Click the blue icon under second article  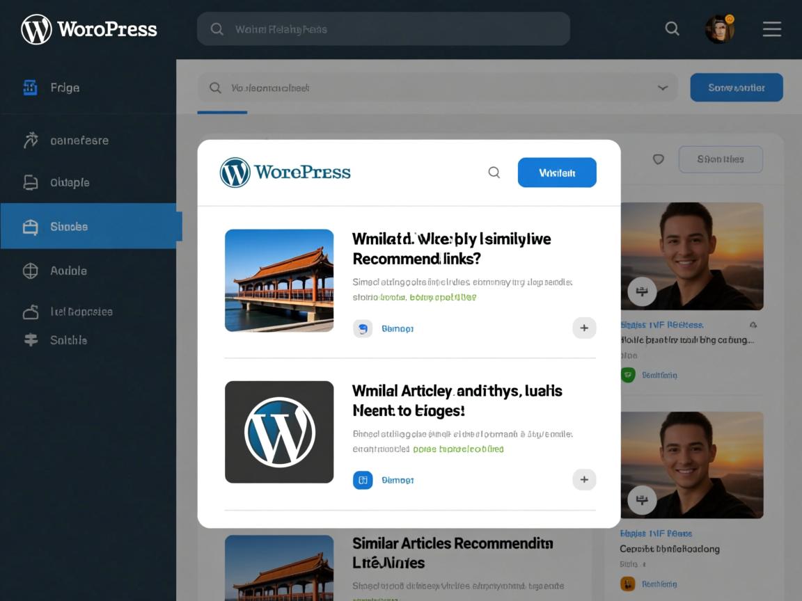point(363,480)
